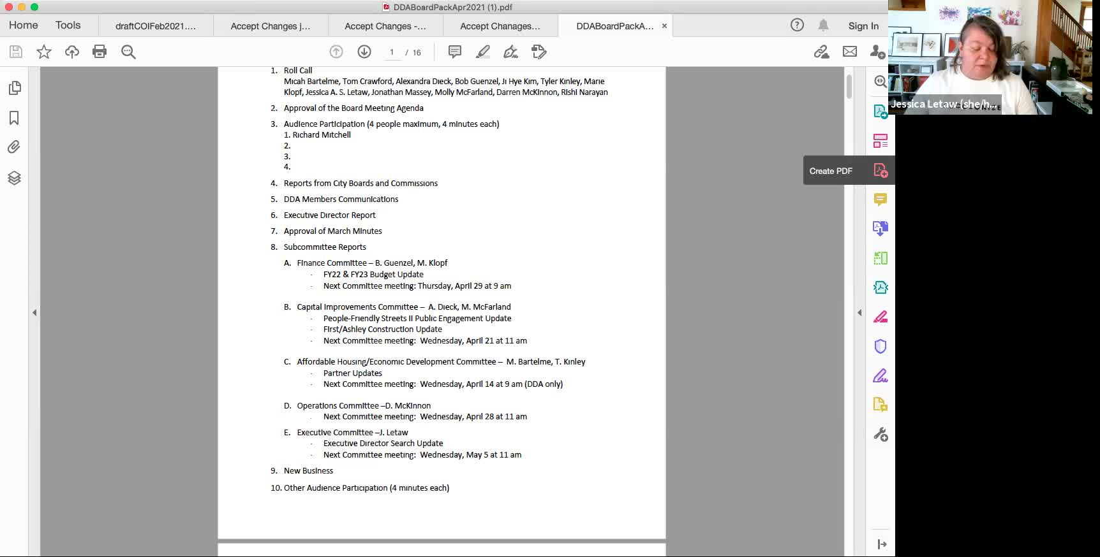Bookmark file with the star icon
Viewport: 1100px width, 557px height.
tap(43, 52)
